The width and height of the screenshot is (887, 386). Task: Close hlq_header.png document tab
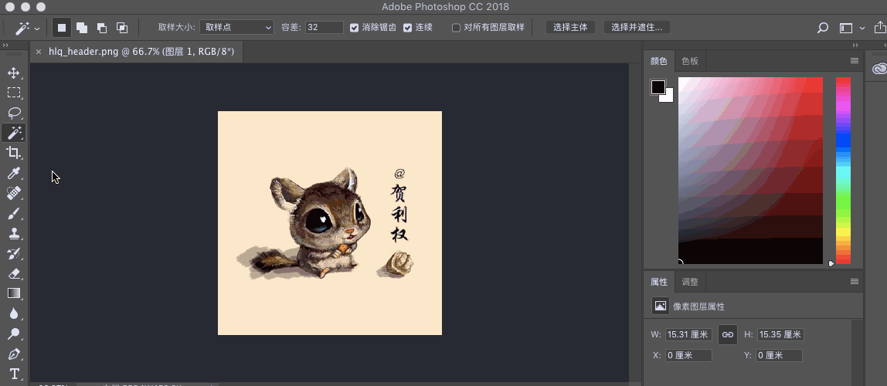pos(39,52)
